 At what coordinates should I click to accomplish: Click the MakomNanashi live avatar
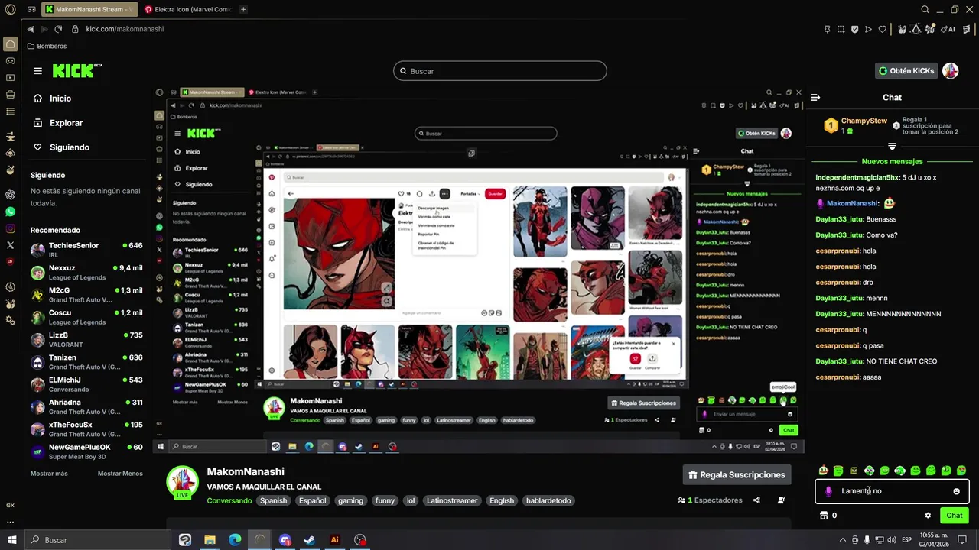pyautogui.click(x=183, y=483)
